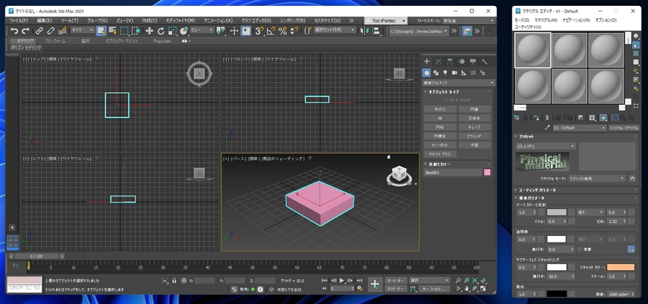Open the Box001 object color swatch
The width and height of the screenshot is (648, 304).
point(487,172)
